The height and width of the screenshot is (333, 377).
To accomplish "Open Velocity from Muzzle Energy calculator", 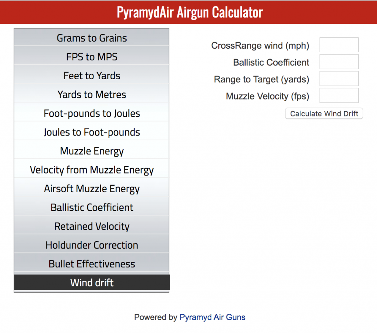I will pyautogui.click(x=92, y=169).
